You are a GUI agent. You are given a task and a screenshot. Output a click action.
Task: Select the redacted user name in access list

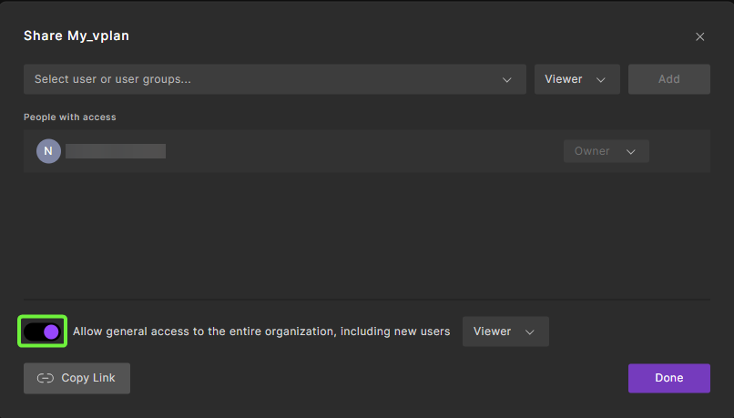(x=116, y=151)
